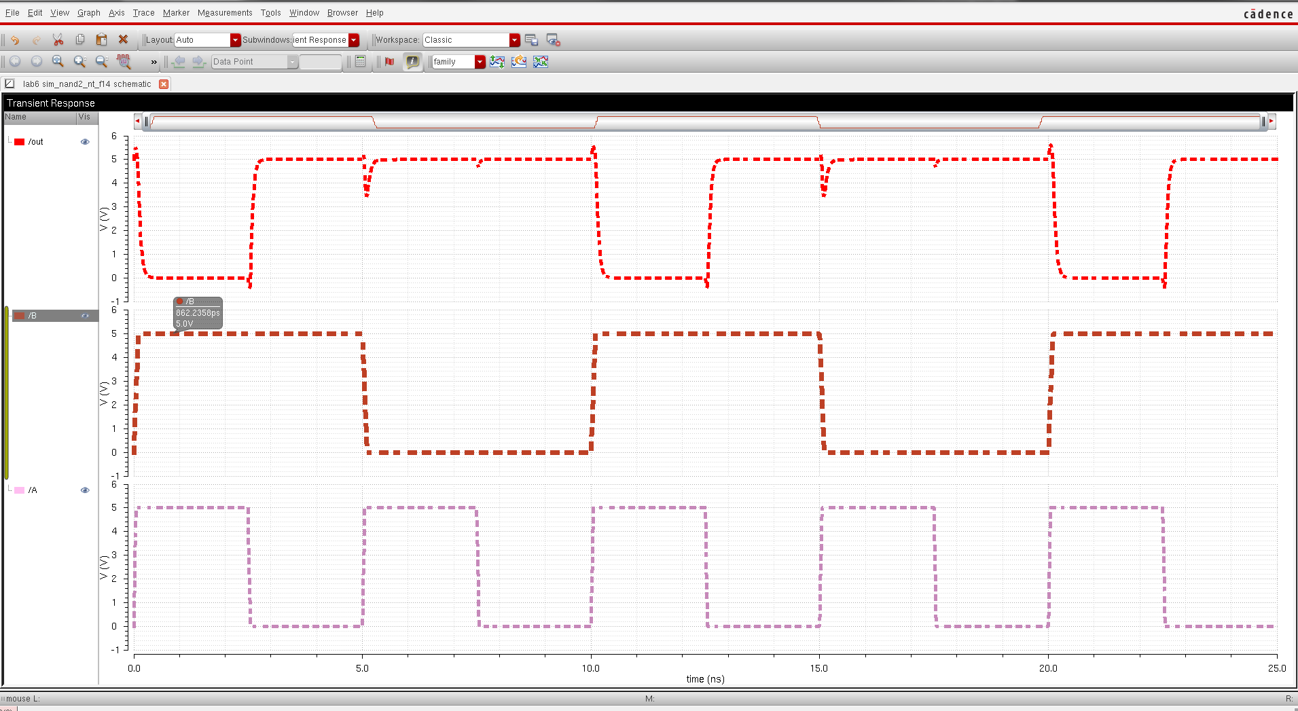Open the Trace menu

coord(143,12)
